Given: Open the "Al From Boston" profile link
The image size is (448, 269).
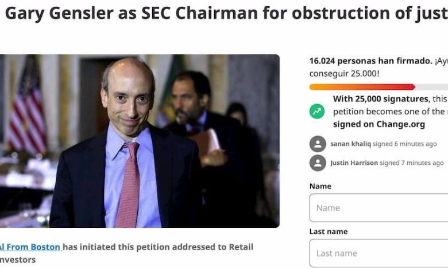Looking at the screenshot, I should pos(30,247).
